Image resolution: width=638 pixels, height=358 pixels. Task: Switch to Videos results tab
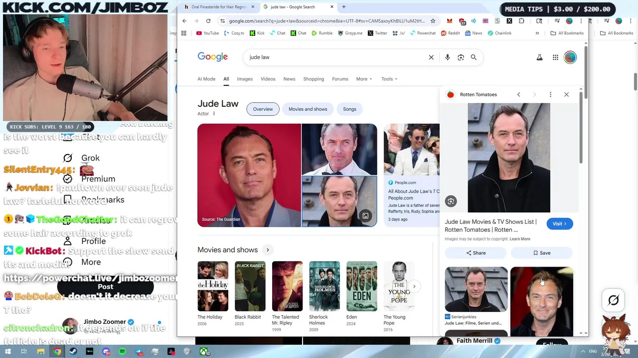[268, 79]
